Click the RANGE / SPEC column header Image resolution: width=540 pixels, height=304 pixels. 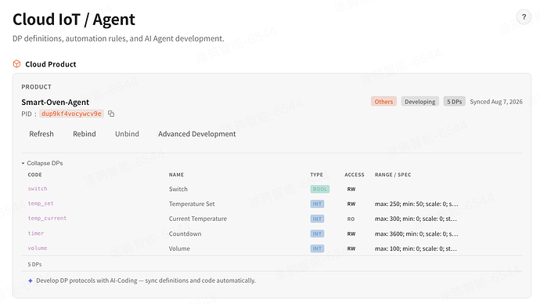(393, 175)
